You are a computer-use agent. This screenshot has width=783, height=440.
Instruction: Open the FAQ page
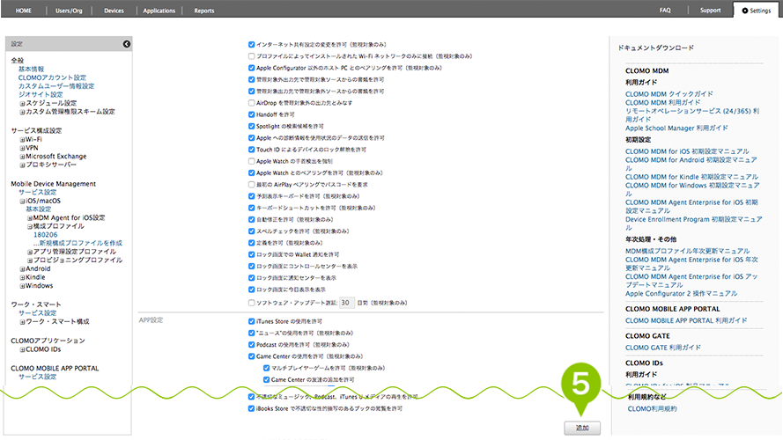665,10
